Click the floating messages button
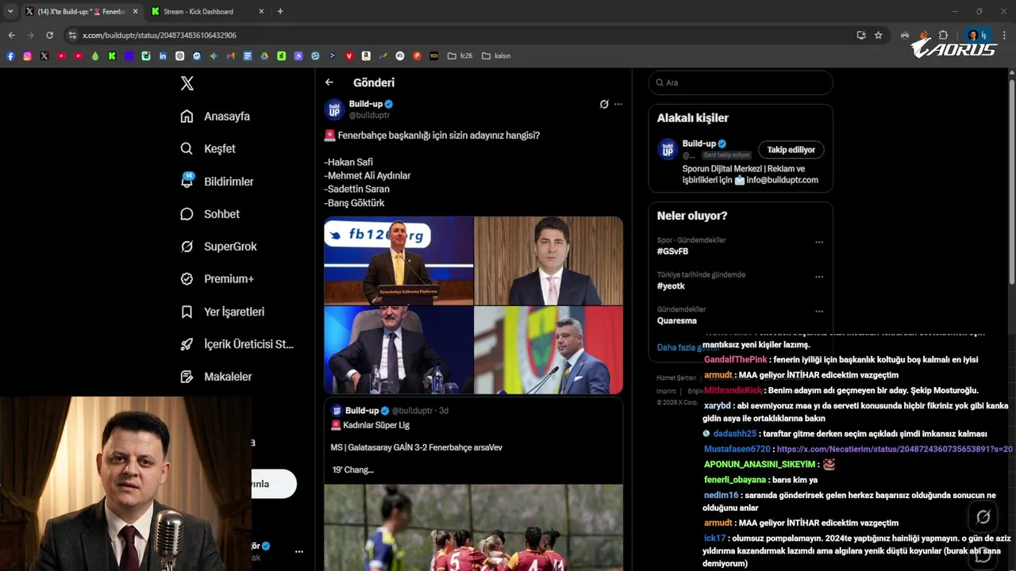Viewport: 1016px width, 571px height. click(x=983, y=554)
